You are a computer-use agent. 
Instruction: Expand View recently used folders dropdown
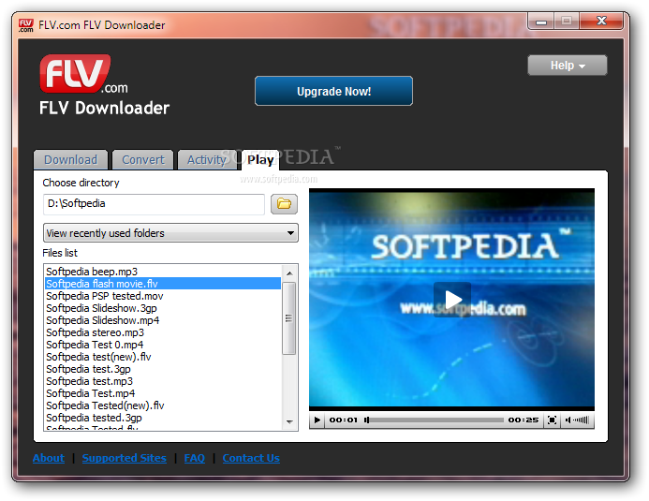170,233
